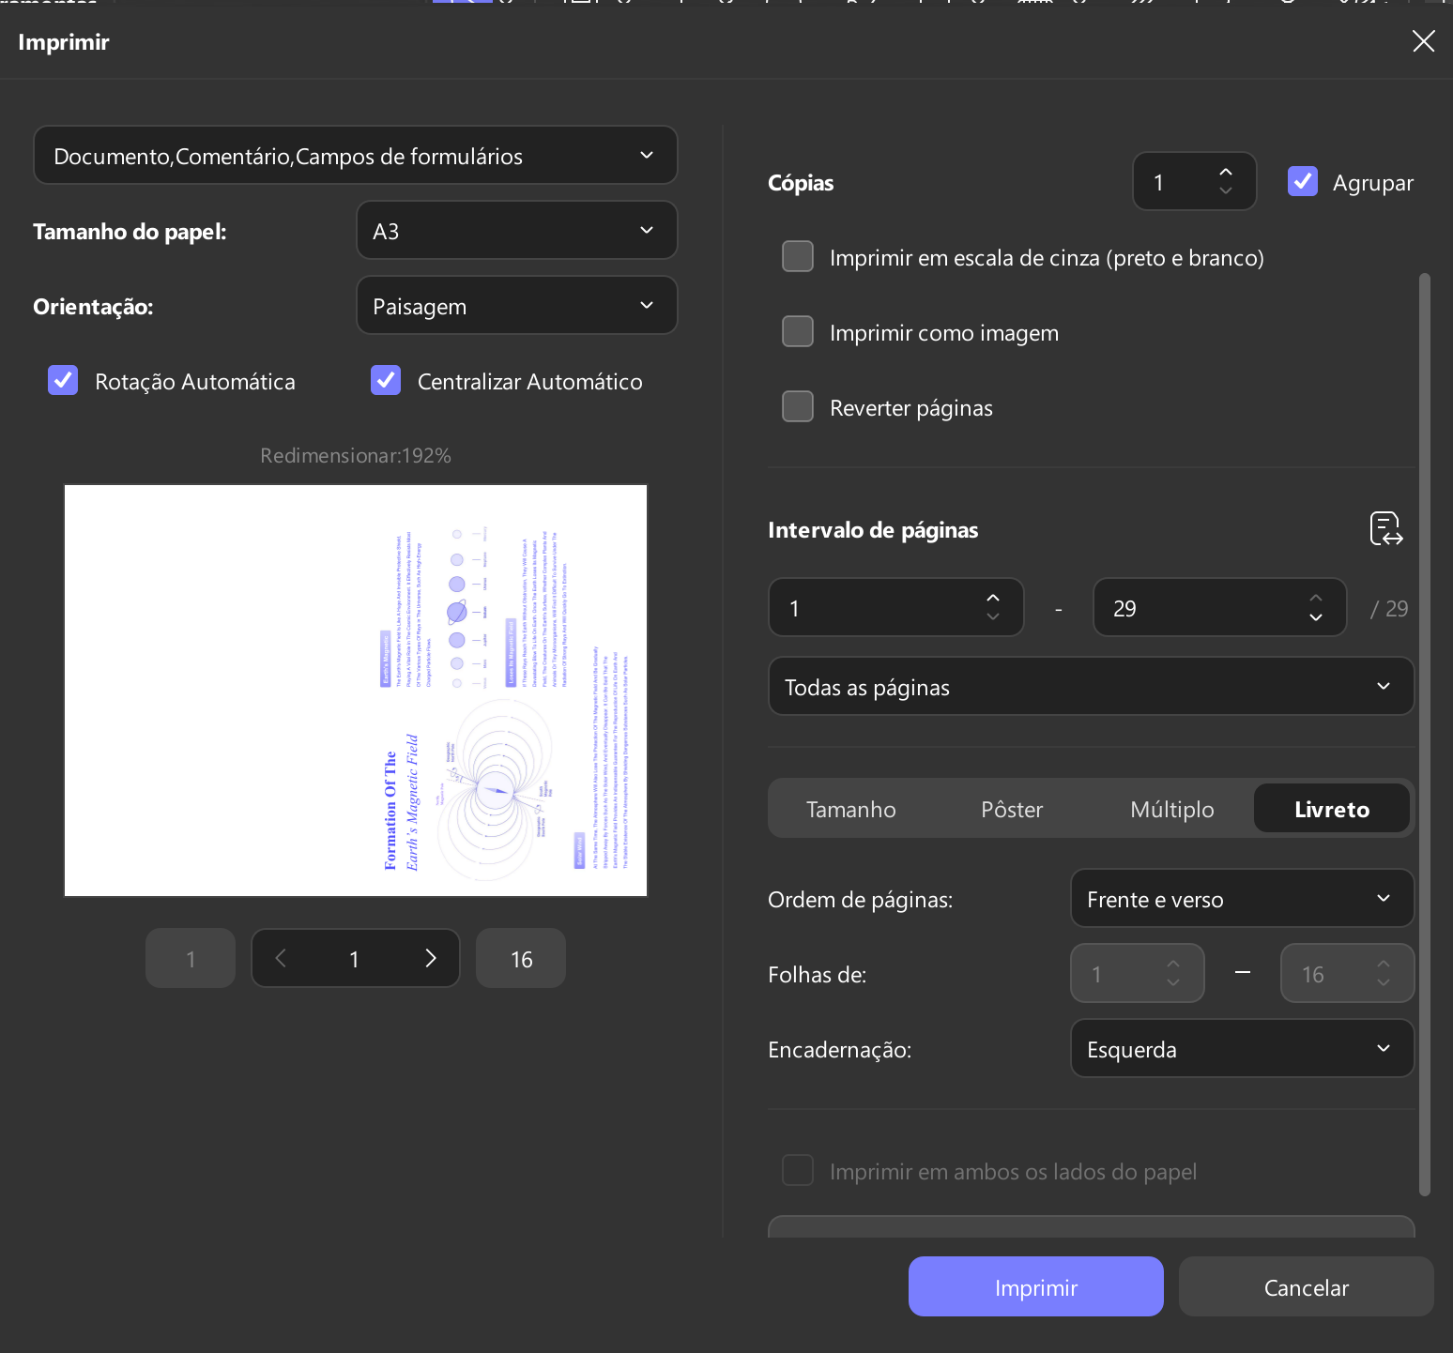Image resolution: width=1453 pixels, height=1353 pixels.
Task: Click the Cancelar button
Action: pos(1307,1286)
